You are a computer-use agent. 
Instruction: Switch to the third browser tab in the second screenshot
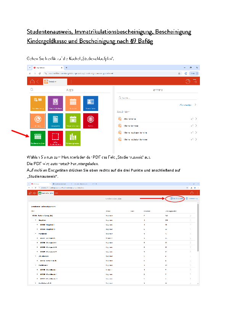pyautogui.click(x=84, y=184)
